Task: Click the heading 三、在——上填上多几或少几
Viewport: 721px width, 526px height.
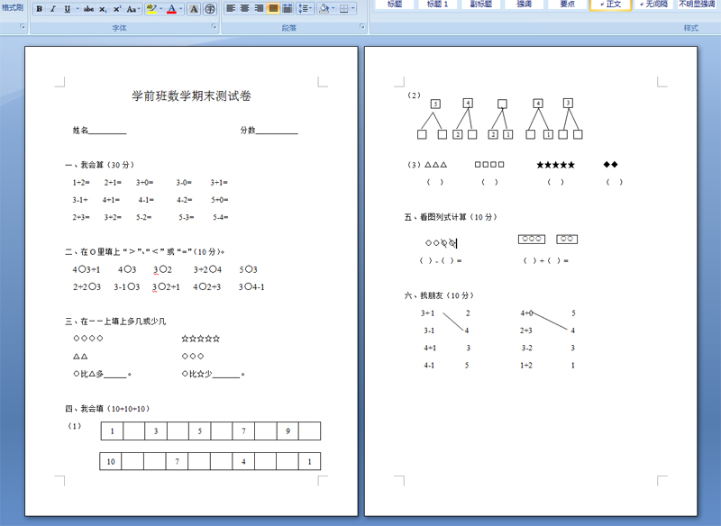Action: pos(115,322)
